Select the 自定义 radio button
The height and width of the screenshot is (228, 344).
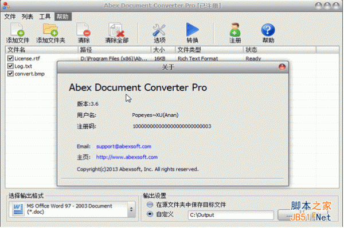tap(150, 214)
